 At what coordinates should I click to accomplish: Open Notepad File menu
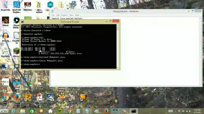pyautogui.click(x=53, y=15)
